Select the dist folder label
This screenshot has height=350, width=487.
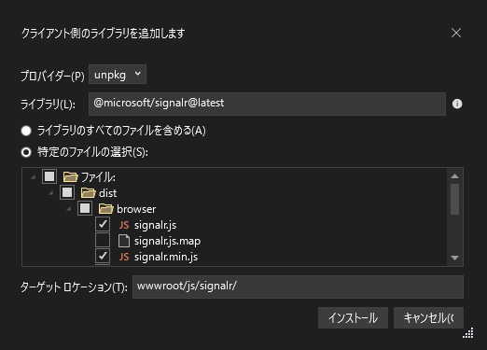107,193
